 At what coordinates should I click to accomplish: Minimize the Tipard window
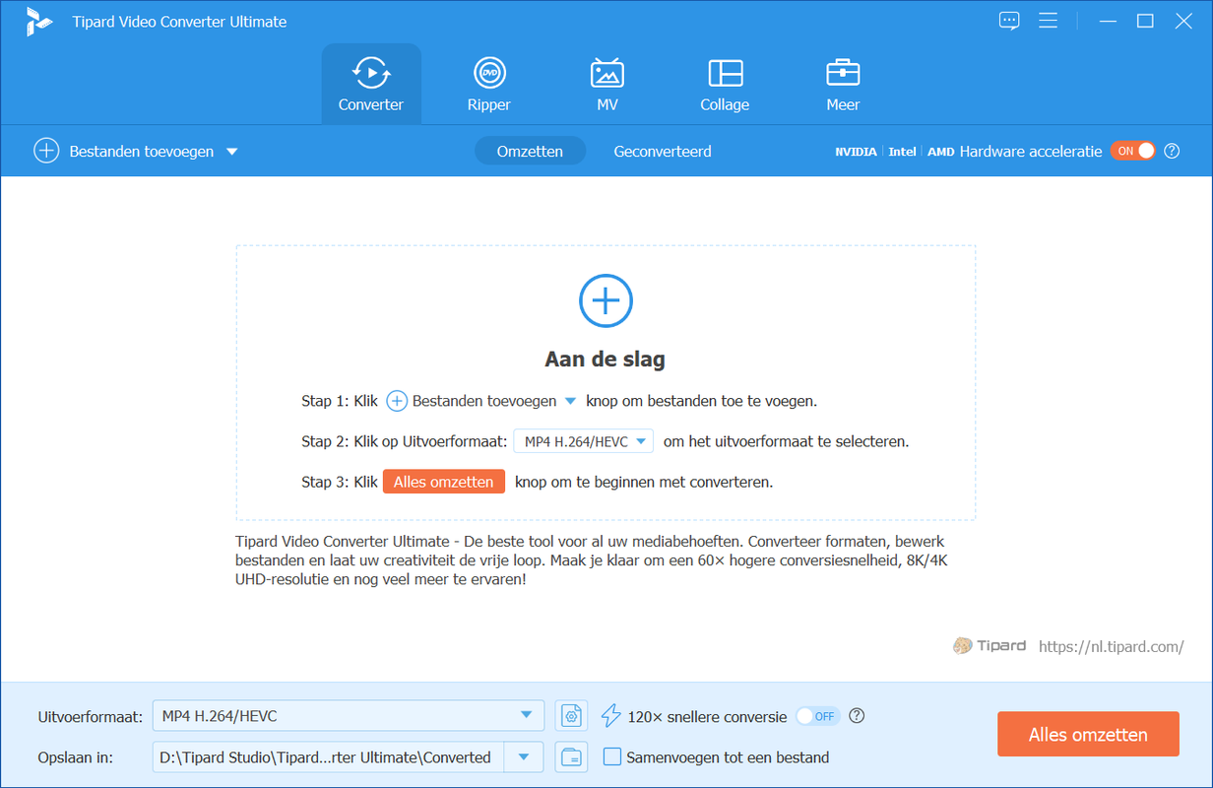tap(1109, 21)
